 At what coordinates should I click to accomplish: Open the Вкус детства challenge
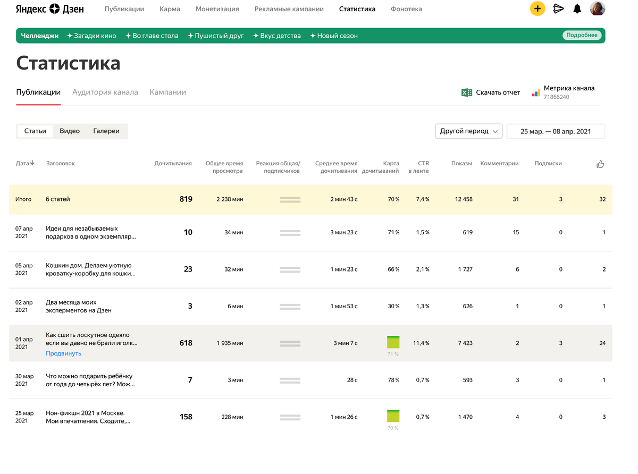277,36
